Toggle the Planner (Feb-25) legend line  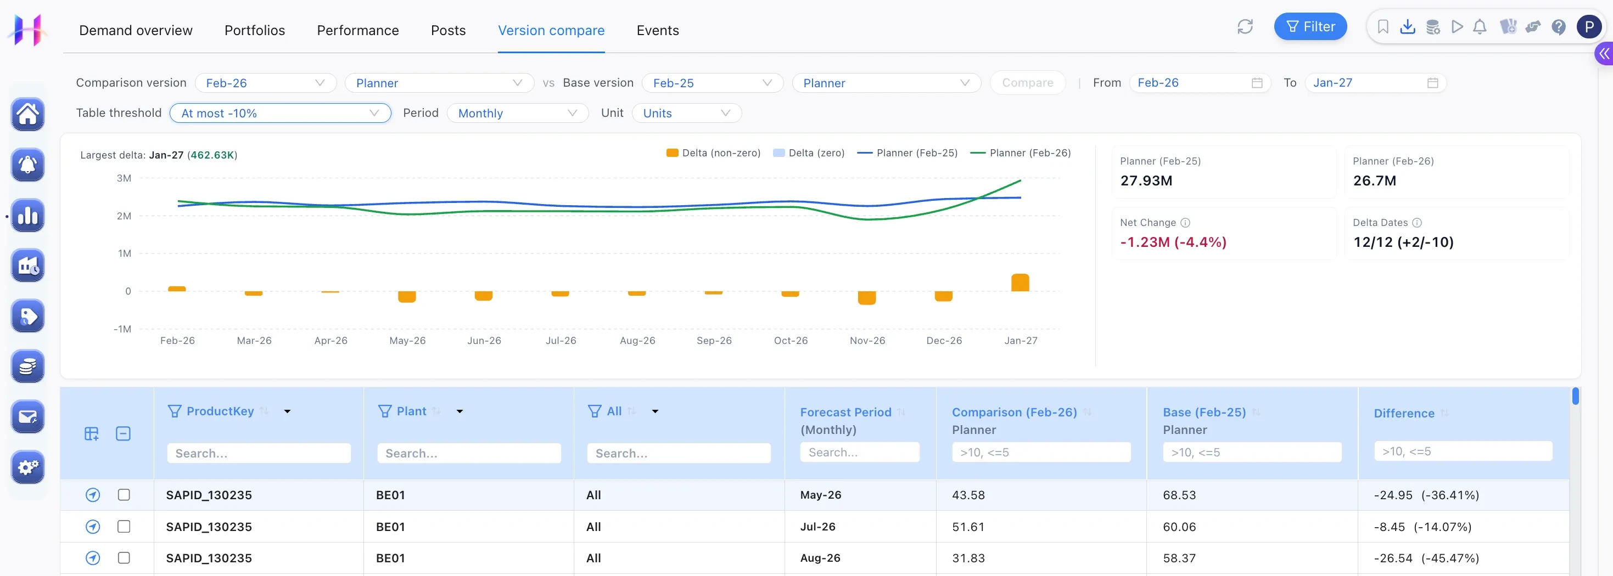pyautogui.click(x=908, y=153)
